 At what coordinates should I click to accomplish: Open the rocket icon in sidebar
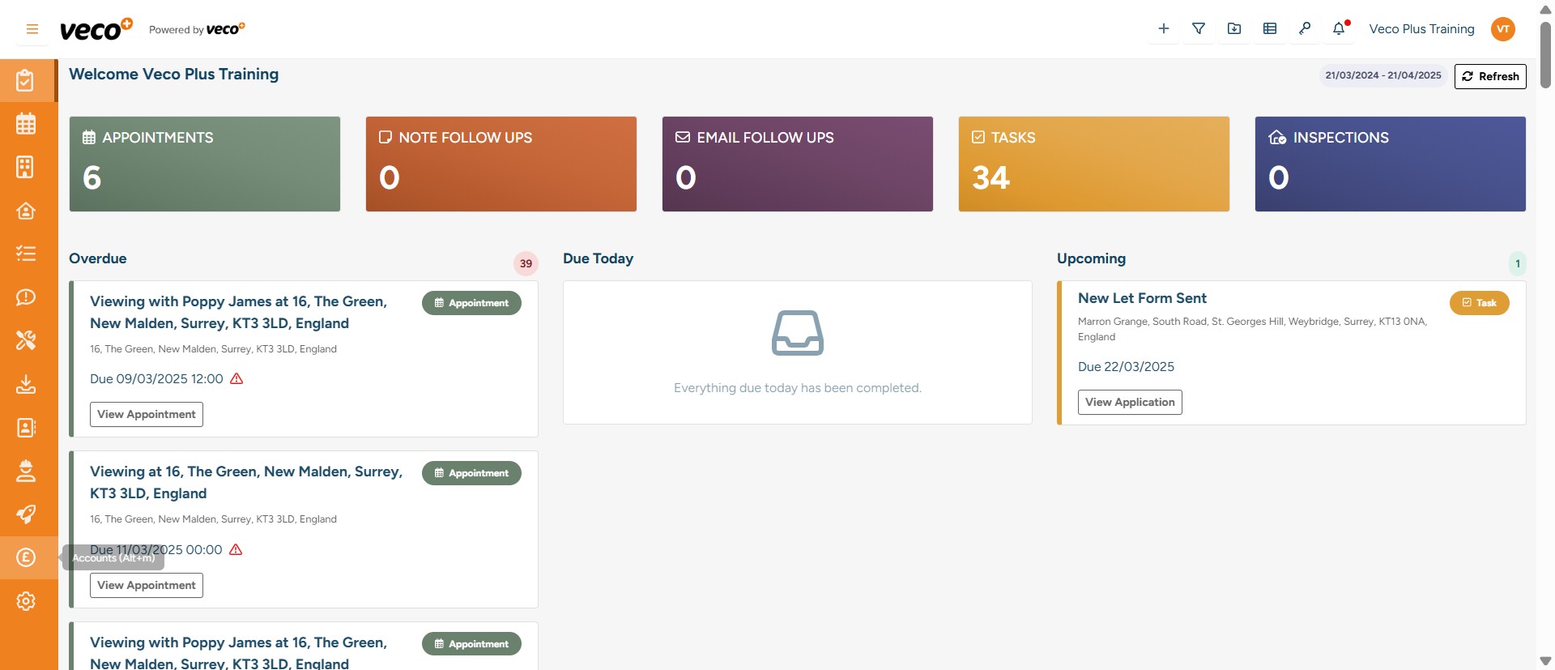point(26,514)
